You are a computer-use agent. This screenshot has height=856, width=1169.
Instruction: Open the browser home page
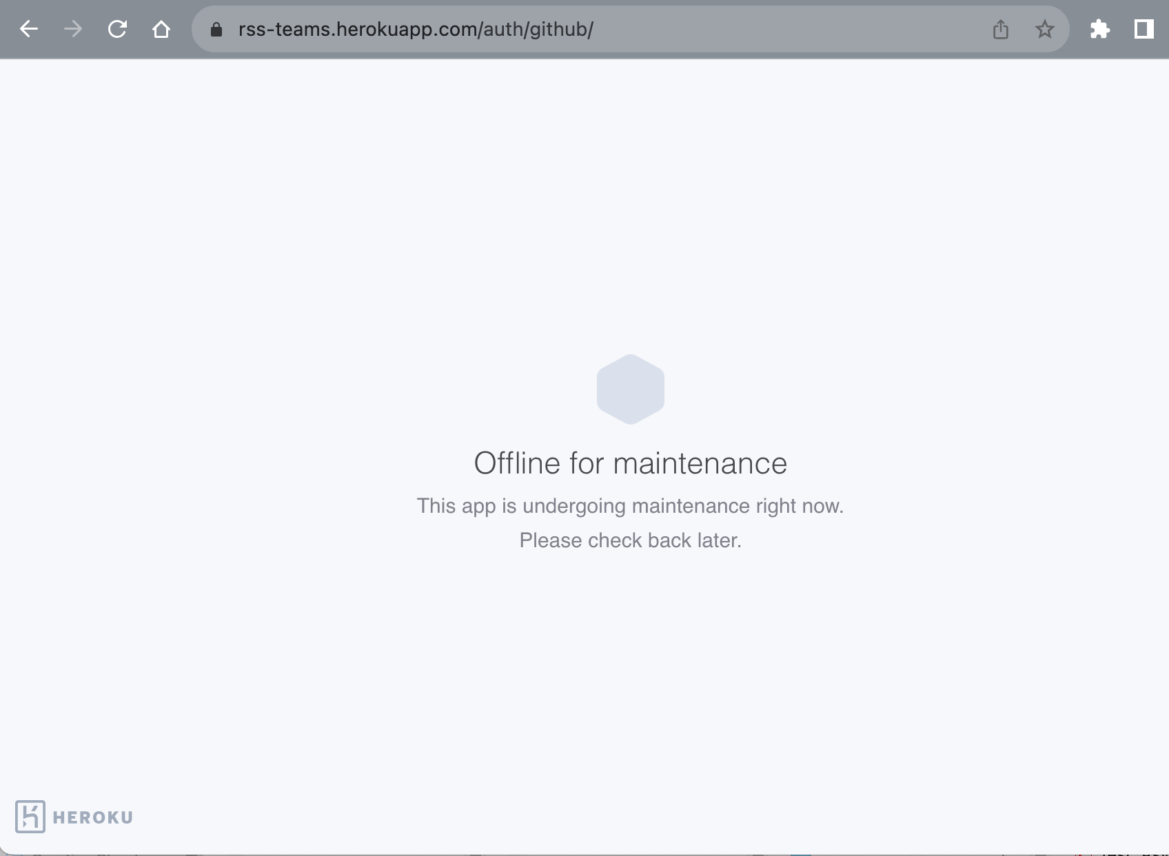pos(161,29)
